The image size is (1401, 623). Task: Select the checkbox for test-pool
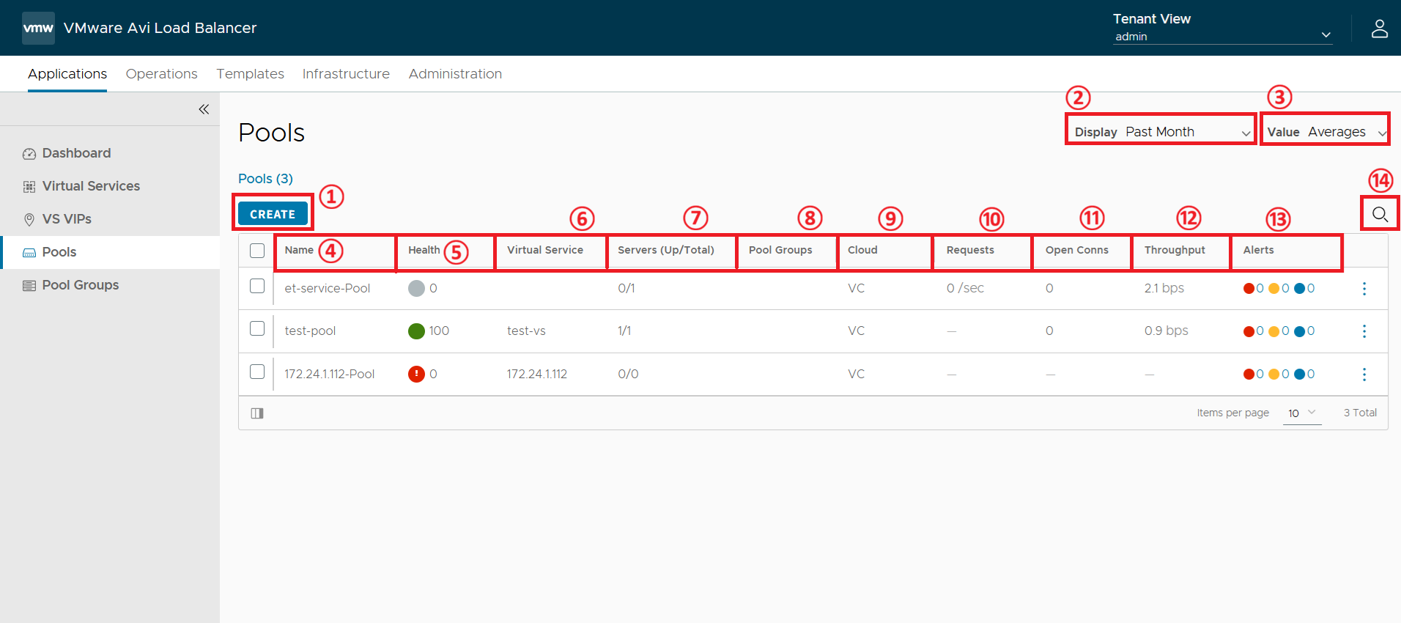tap(257, 328)
